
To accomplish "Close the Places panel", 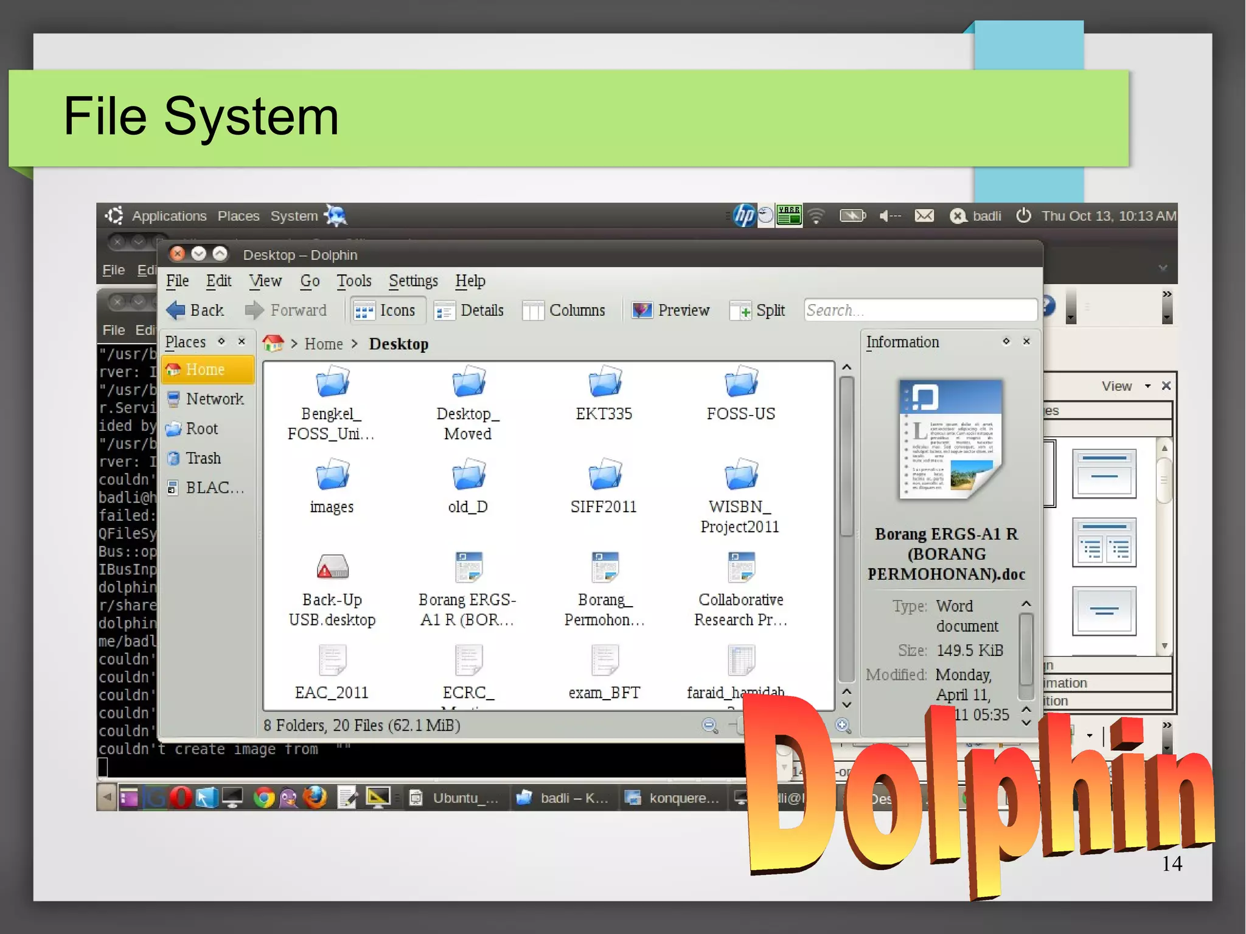I will coord(242,341).
